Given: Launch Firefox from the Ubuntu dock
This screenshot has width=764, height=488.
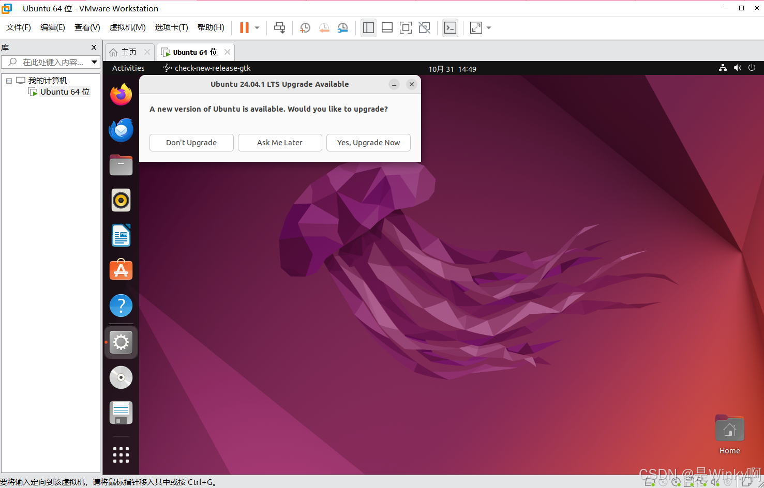Looking at the screenshot, I should click(x=121, y=95).
